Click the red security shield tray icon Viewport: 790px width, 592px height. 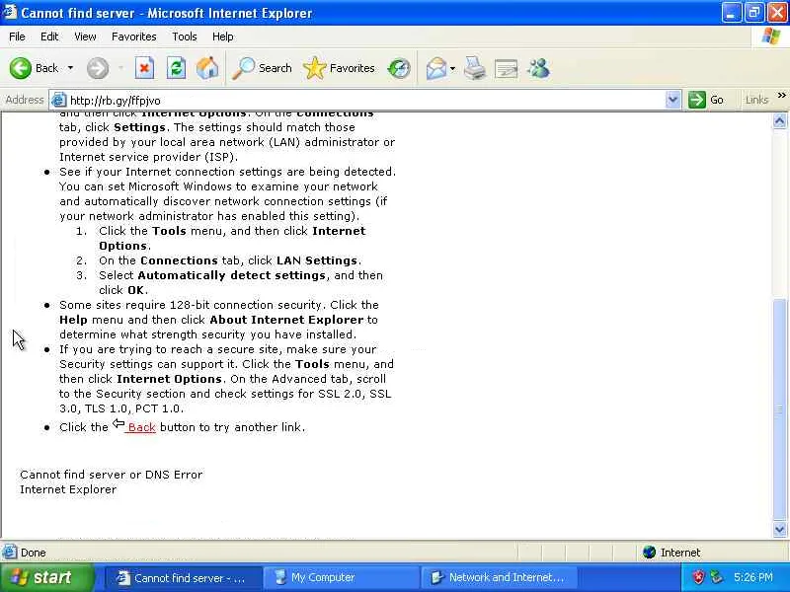point(699,577)
